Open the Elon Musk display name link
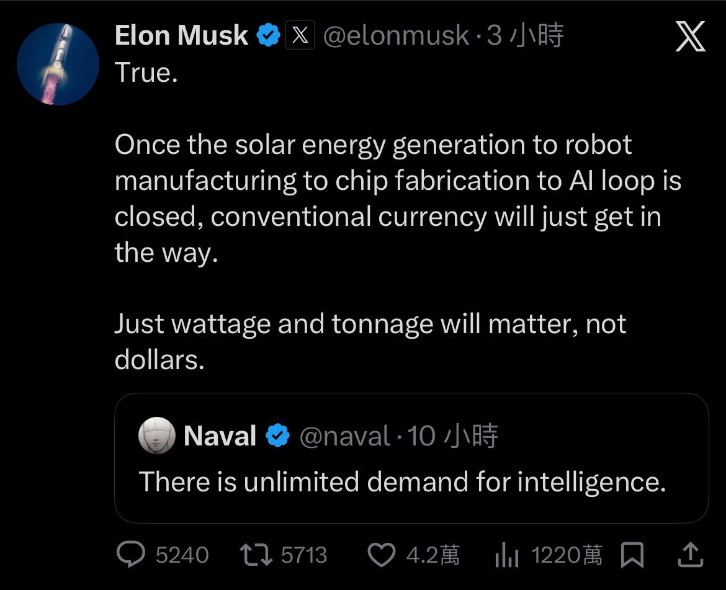Screen dimensions: 726x590 click(181, 35)
